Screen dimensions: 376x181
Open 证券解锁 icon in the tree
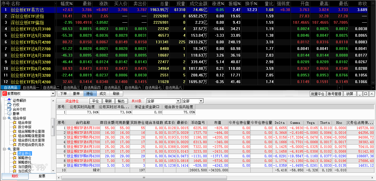pos(9,100)
